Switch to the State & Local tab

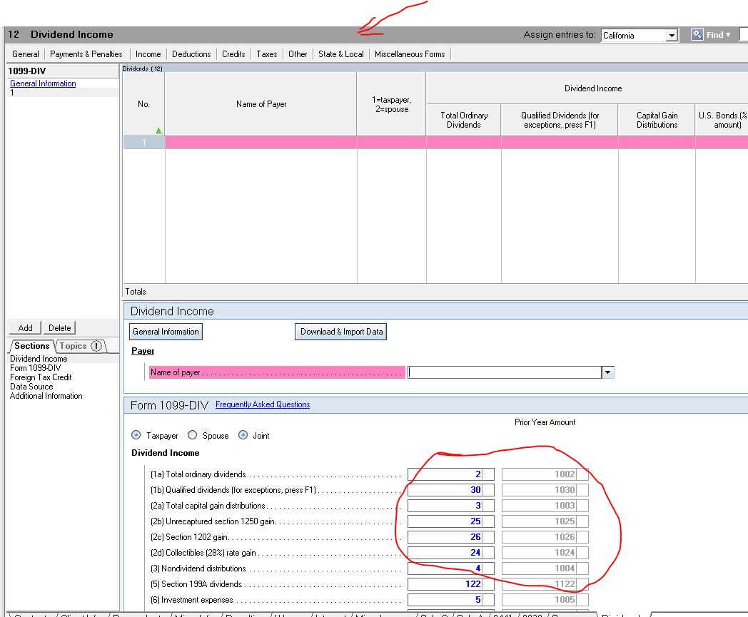click(341, 53)
